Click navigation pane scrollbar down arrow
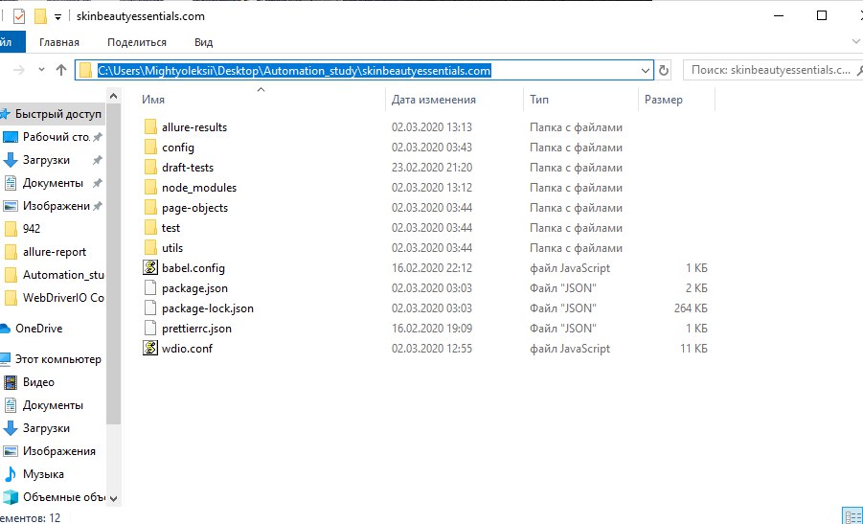Viewport: 863px width, 524px height. click(x=113, y=499)
